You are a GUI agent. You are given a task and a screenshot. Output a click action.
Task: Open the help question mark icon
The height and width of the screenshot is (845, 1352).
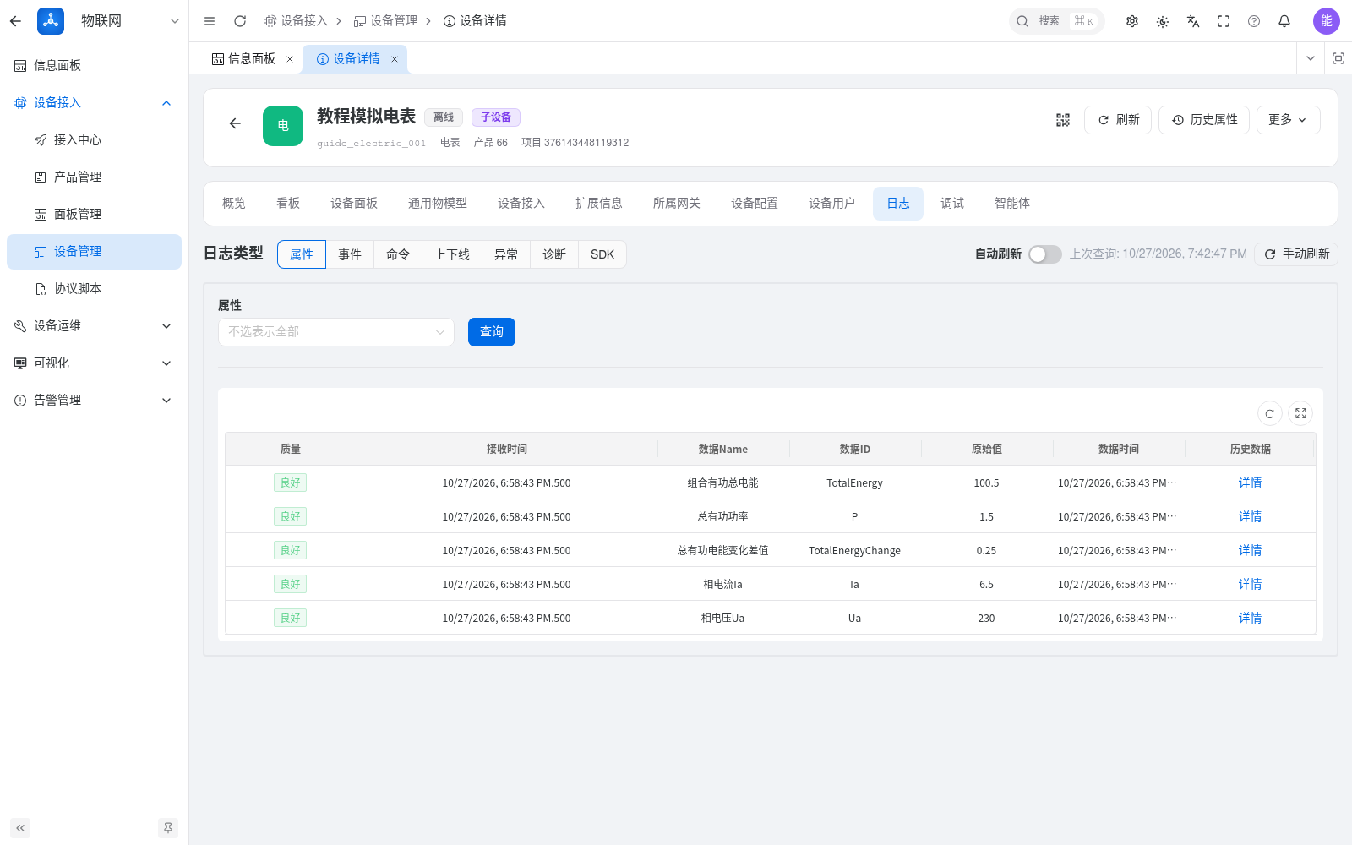tap(1254, 21)
